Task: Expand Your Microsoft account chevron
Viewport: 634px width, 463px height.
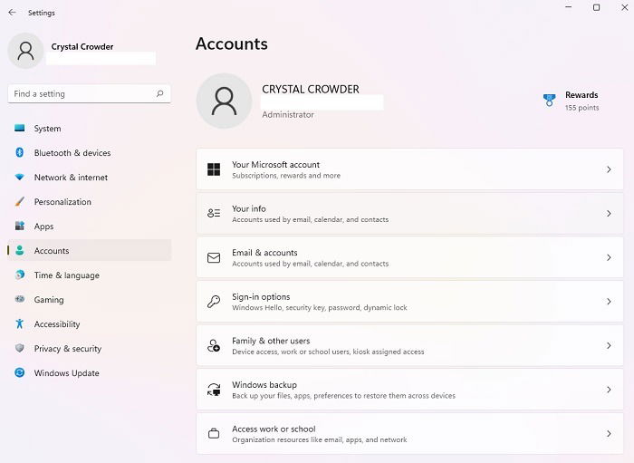Action: [609, 169]
